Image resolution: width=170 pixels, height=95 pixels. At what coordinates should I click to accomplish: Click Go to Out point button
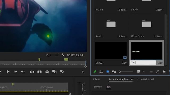[x=23, y=72]
